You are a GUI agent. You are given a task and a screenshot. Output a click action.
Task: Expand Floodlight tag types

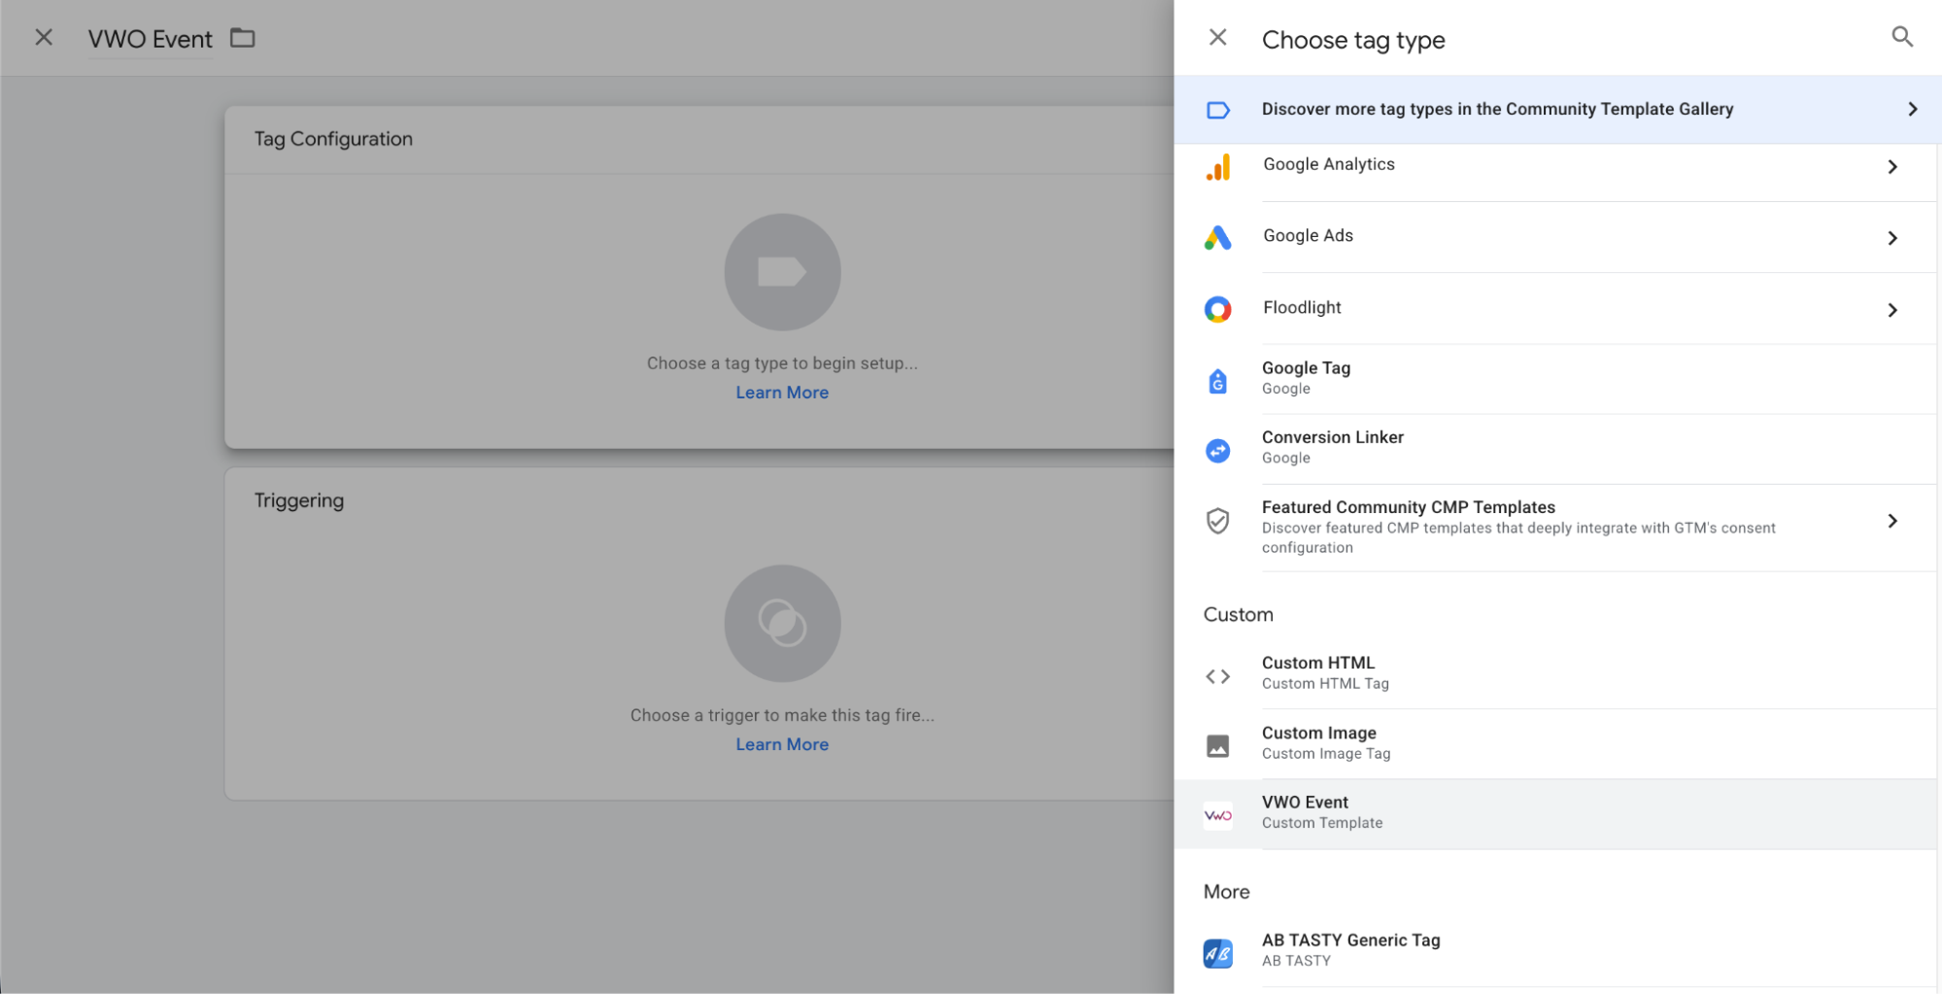click(1891, 310)
